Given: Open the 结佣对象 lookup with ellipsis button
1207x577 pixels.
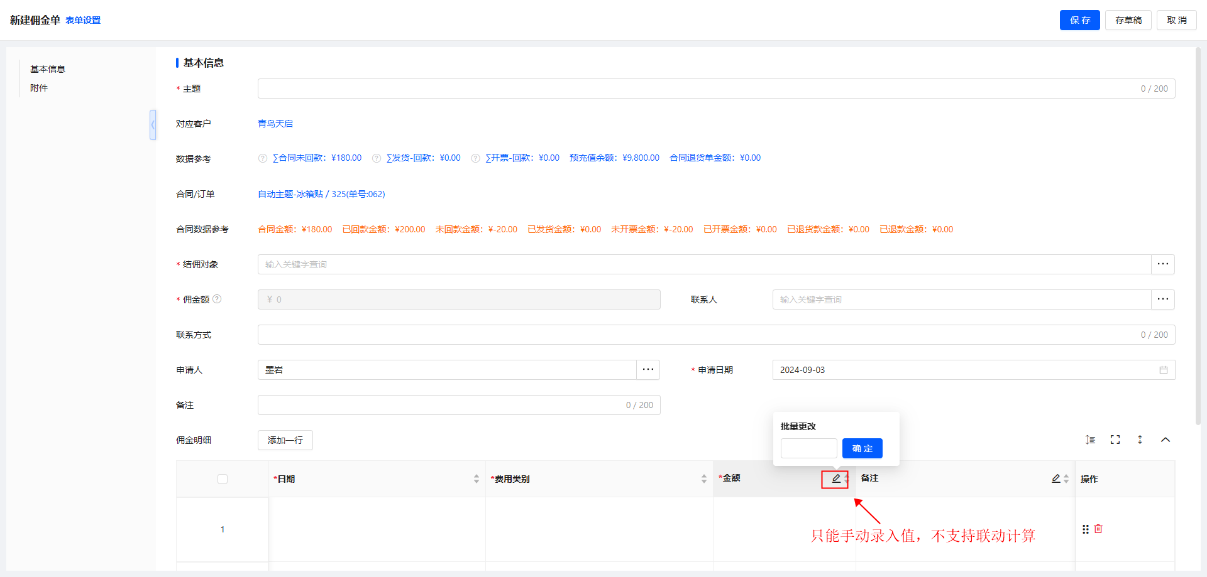Looking at the screenshot, I should pos(1162,264).
